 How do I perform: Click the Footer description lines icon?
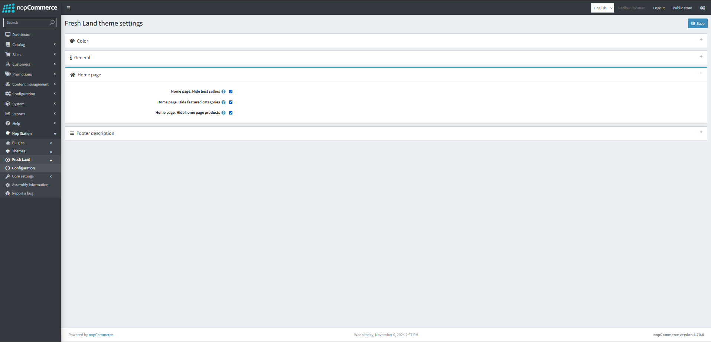click(72, 133)
